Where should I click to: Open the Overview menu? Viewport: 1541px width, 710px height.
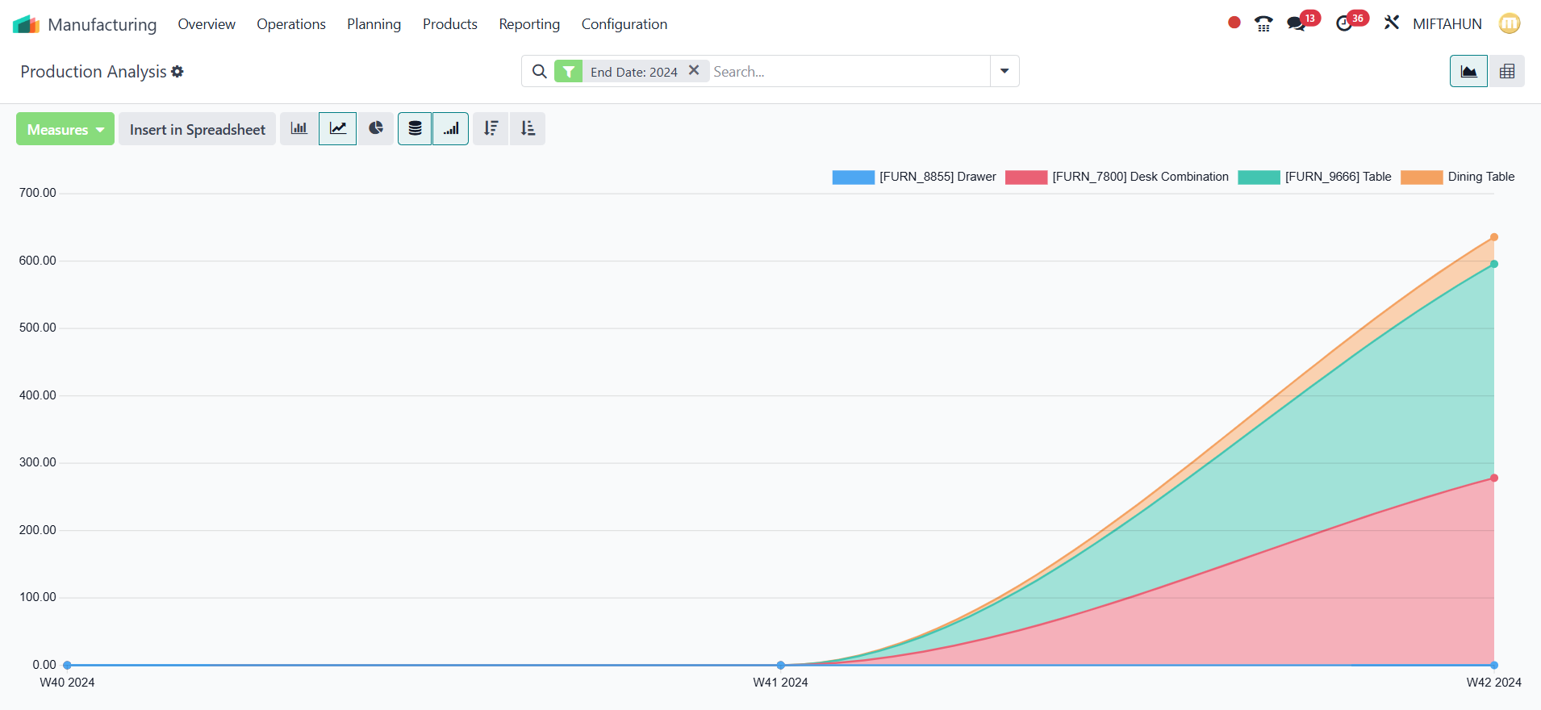pos(207,24)
